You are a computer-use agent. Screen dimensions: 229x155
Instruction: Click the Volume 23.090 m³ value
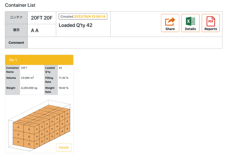pyautogui.click(x=27, y=78)
